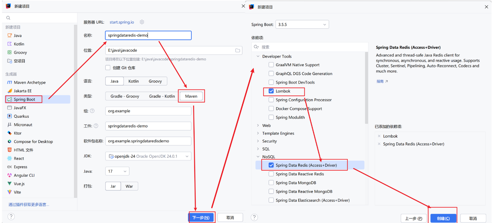This screenshot has width=494, height=223.
Task: Click 下一步(N) next button
Action: (x=201, y=217)
